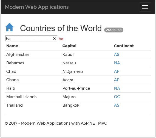
Task: Click the red 'ha' filter text
Action: (61, 39)
